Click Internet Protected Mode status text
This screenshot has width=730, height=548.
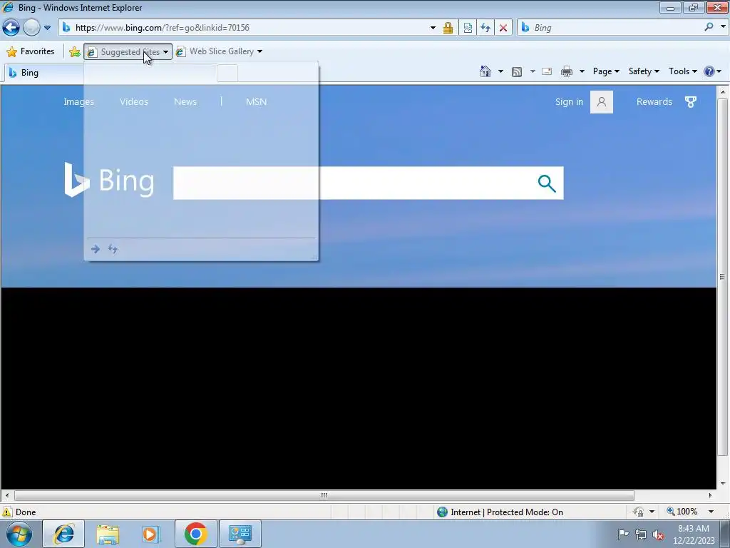pos(507,512)
